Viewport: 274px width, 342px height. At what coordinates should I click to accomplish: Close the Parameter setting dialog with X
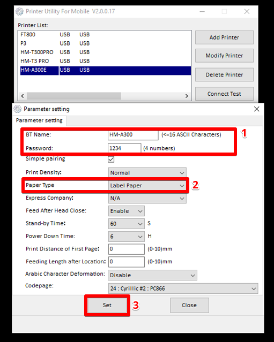tap(256, 109)
